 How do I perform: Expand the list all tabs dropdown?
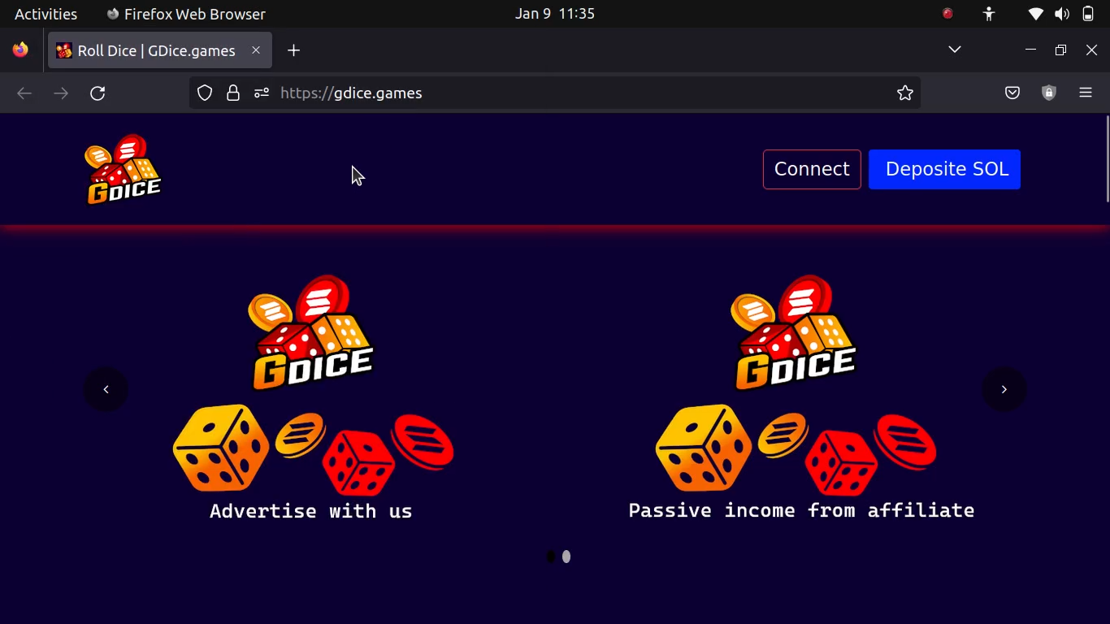coord(955,50)
